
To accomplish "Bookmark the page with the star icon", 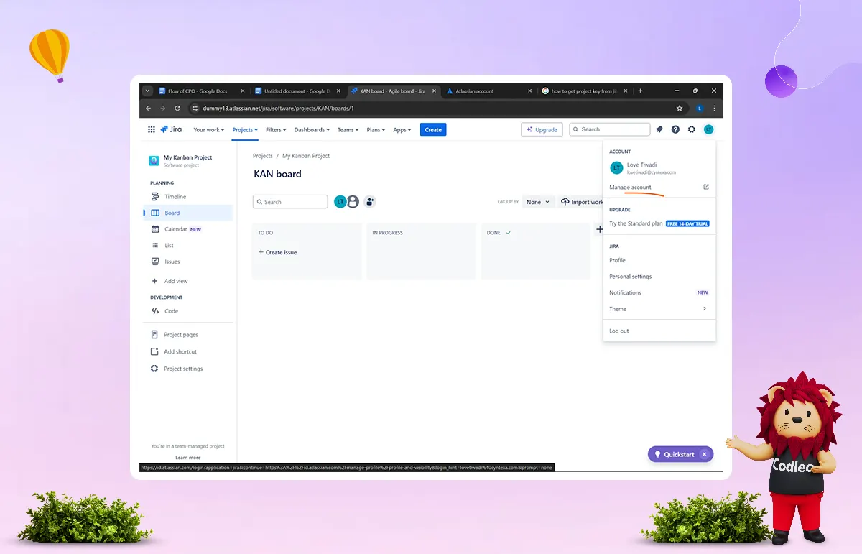I will [x=680, y=109].
